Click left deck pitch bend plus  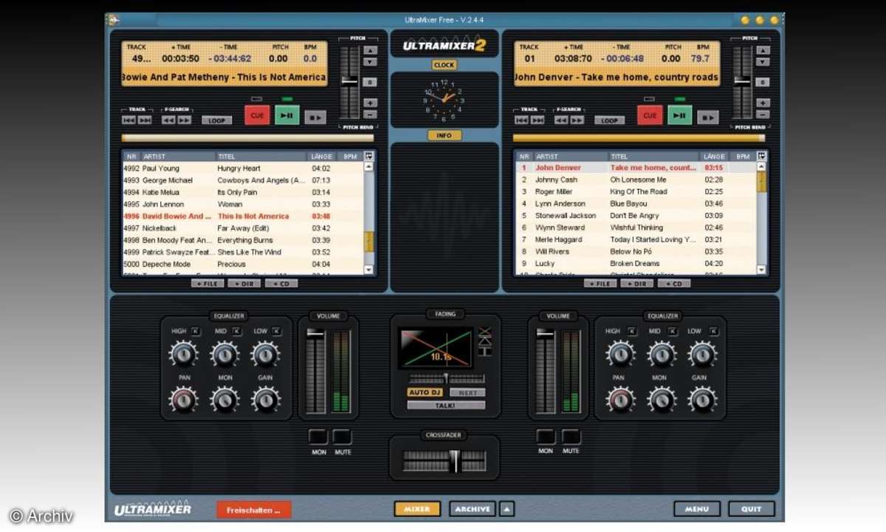pos(370,103)
